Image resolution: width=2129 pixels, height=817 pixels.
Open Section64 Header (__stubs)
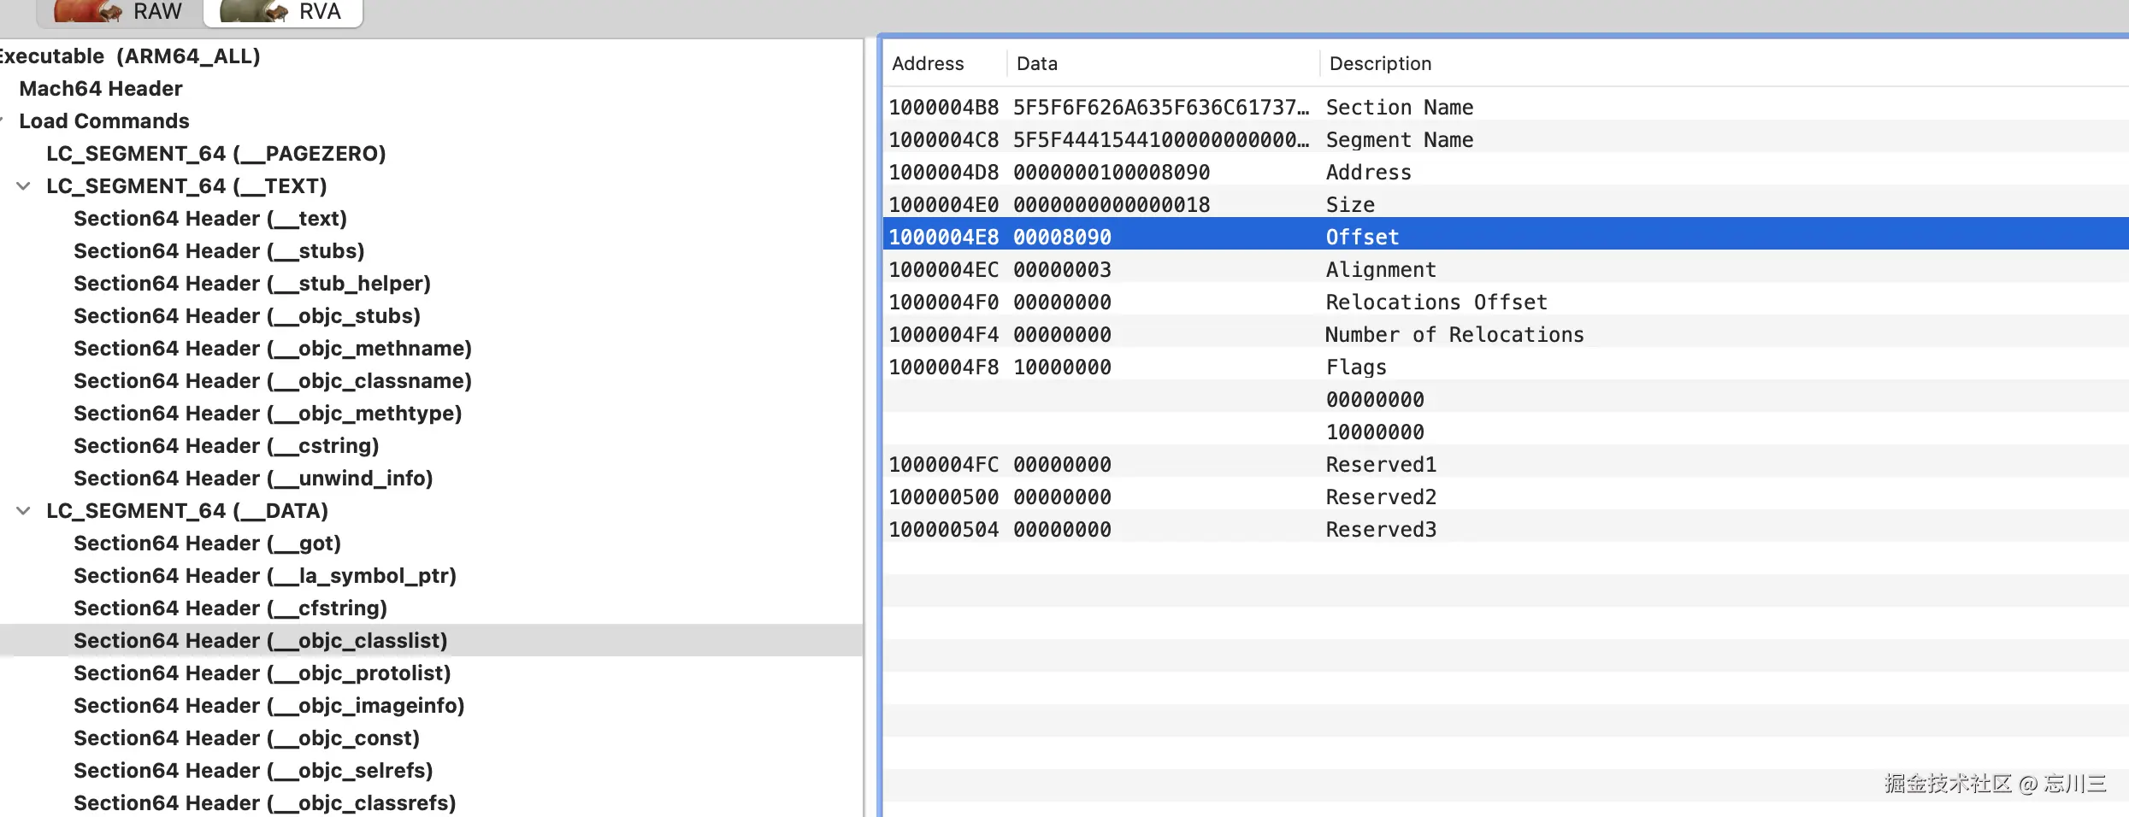[x=219, y=250]
